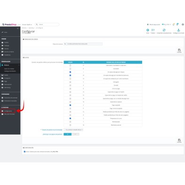
Task: Click the search field in the header
Action: pyautogui.click(x=47, y=24)
